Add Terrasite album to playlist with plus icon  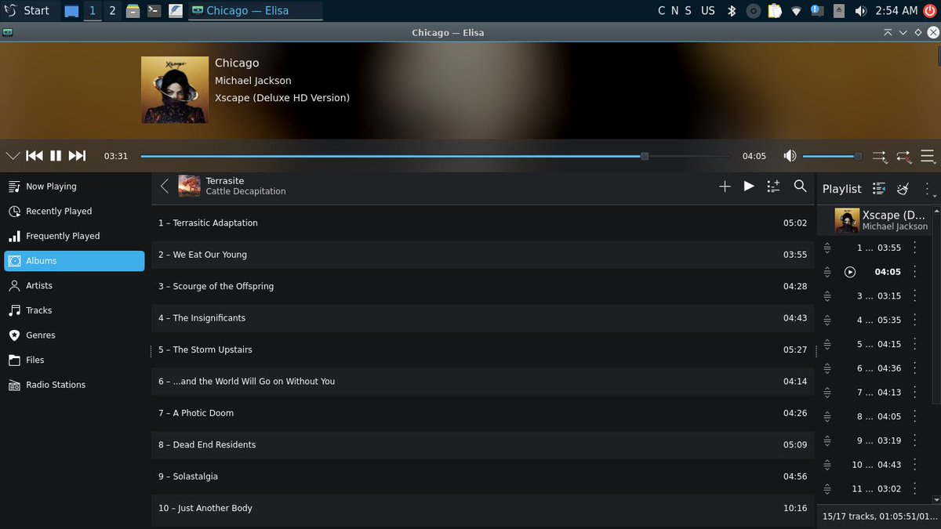point(725,186)
